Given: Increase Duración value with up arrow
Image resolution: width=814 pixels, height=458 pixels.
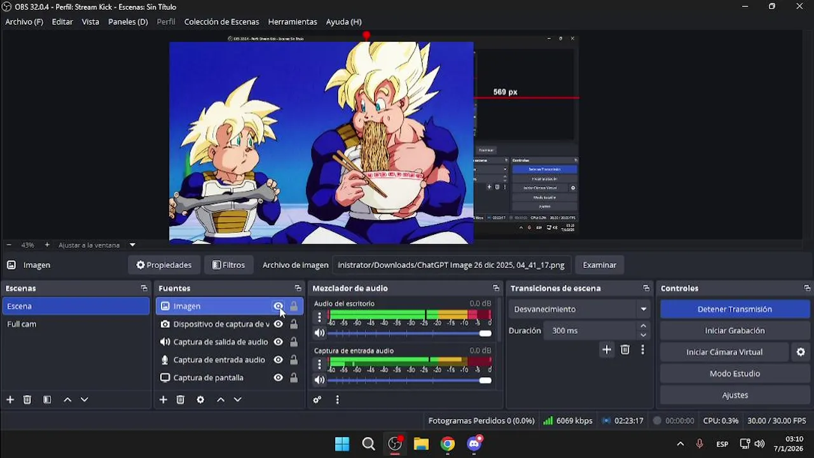Looking at the screenshot, I should (x=643, y=326).
